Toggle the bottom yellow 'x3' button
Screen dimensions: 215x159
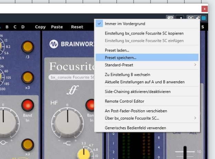coord(28,145)
